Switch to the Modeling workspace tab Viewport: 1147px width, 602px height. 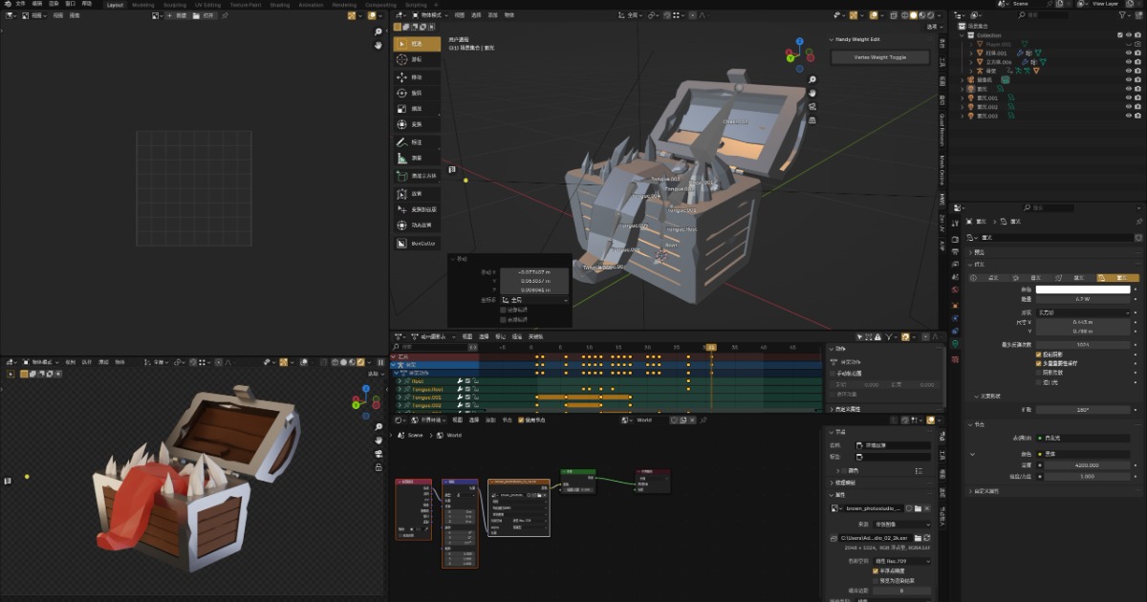[143, 5]
